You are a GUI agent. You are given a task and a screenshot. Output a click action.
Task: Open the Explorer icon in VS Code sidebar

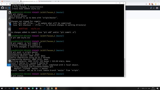point(9,12)
